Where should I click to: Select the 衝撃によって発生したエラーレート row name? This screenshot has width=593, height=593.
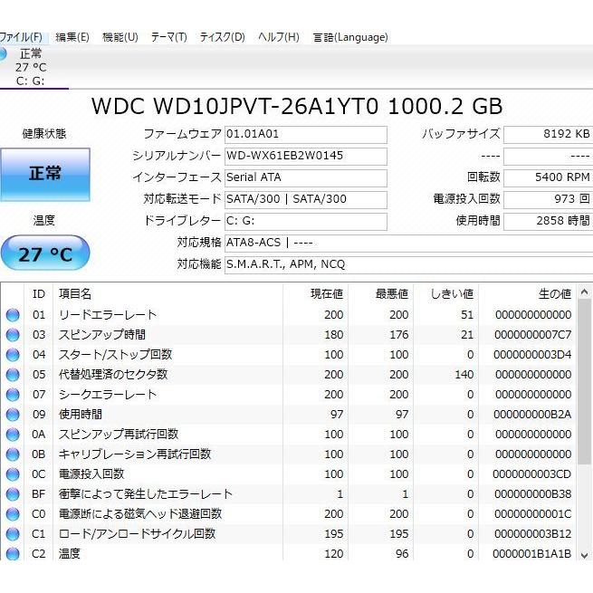[x=146, y=494]
